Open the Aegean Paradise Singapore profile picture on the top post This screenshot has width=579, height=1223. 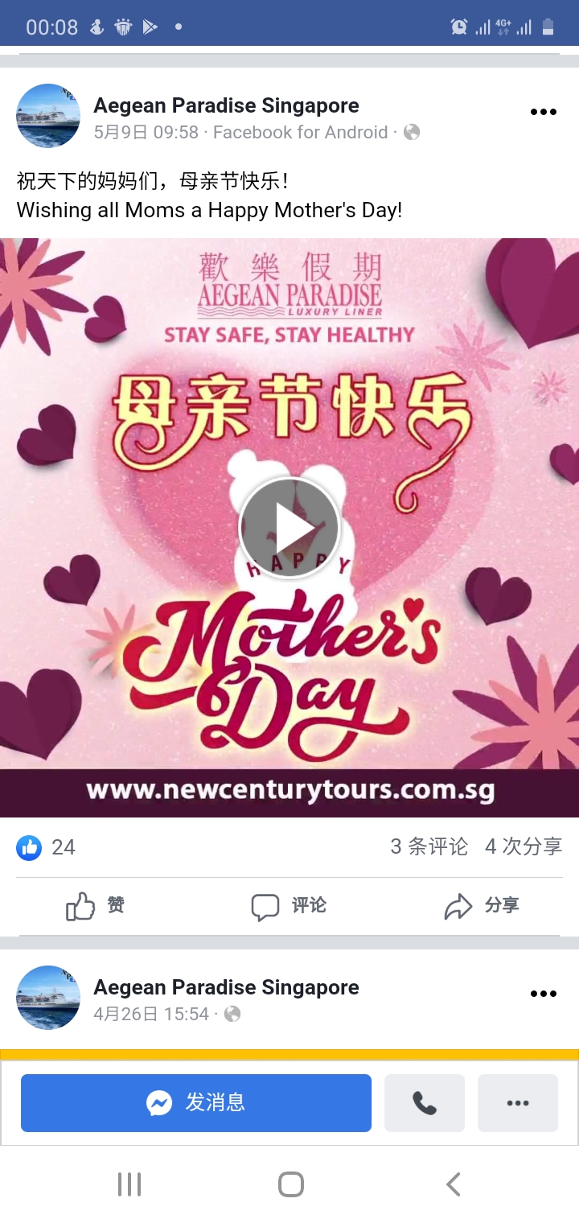[48, 116]
